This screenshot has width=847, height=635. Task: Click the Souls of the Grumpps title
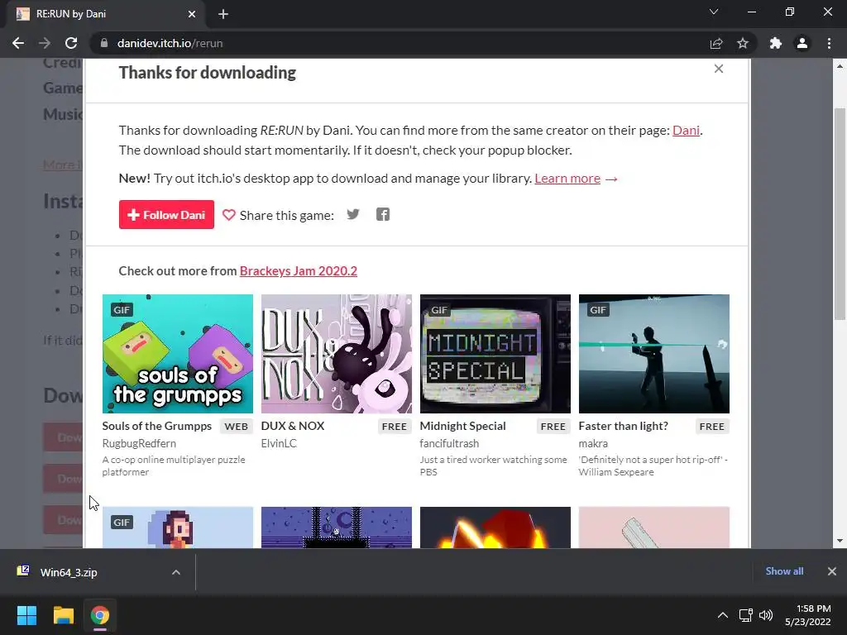(x=156, y=426)
